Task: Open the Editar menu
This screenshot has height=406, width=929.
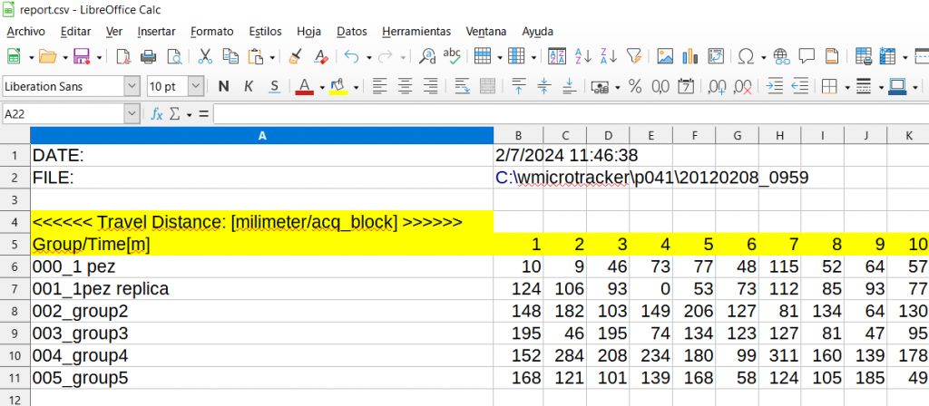Action: click(76, 32)
